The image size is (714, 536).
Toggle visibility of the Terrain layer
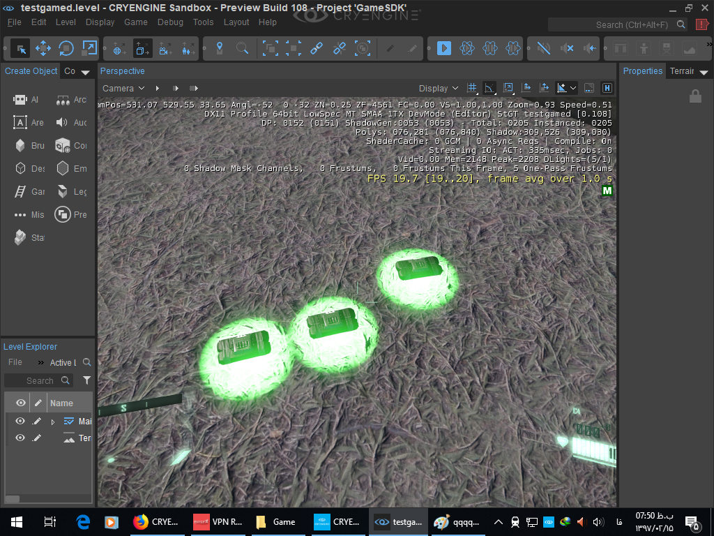(20, 438)
